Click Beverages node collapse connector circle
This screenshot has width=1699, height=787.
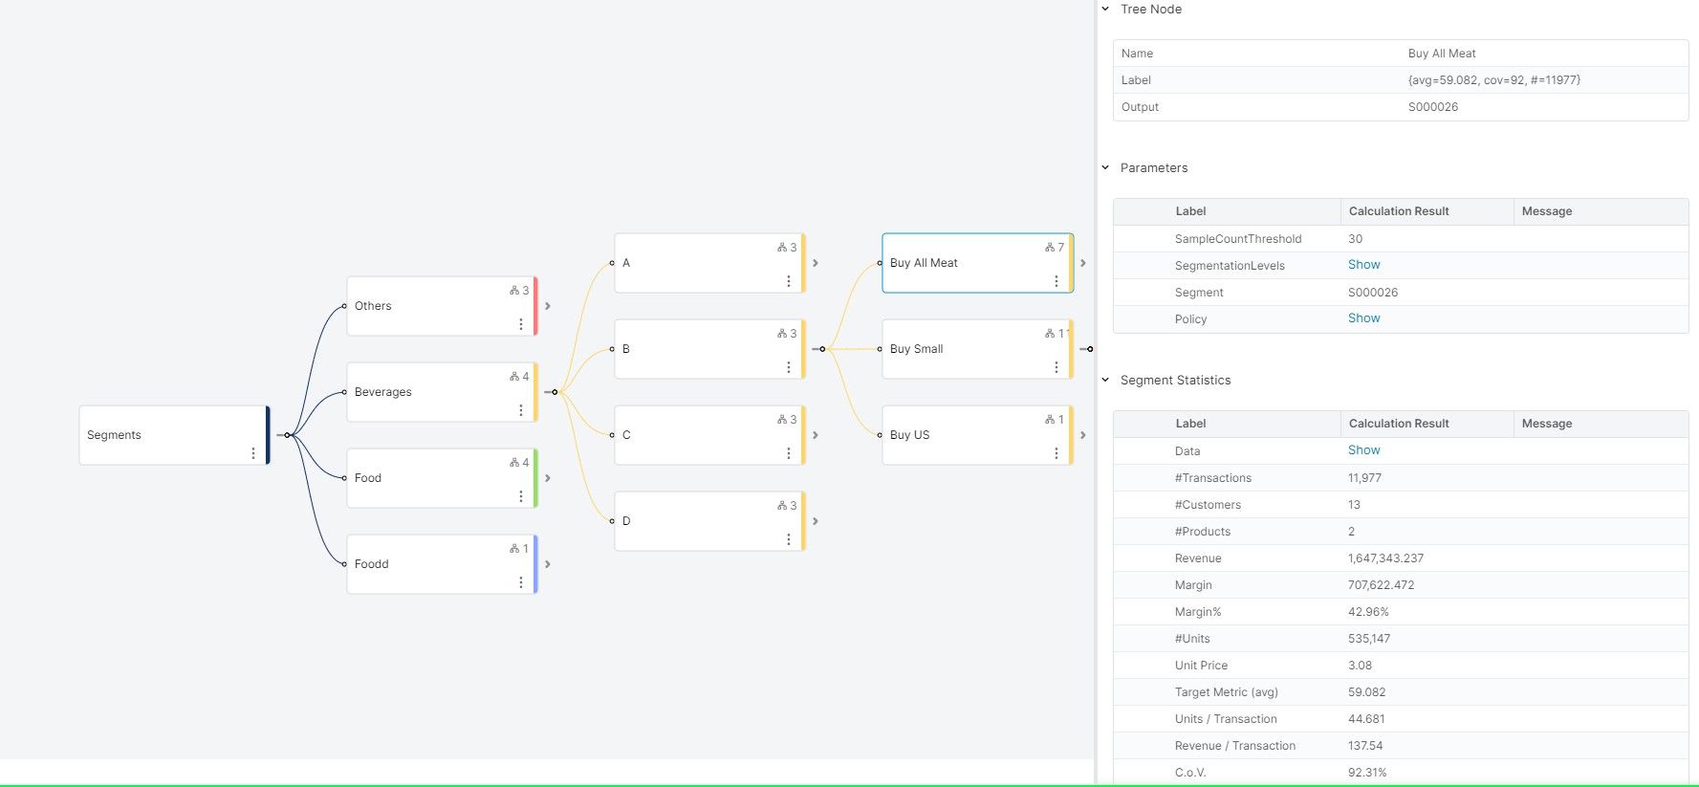point(555,392)
